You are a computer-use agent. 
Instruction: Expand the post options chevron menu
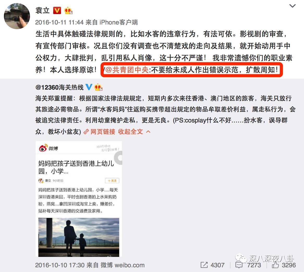[x=292, y=6]
